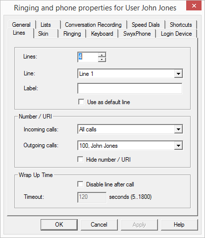Check the Hide number / URI option

click(x=80, y=160)
